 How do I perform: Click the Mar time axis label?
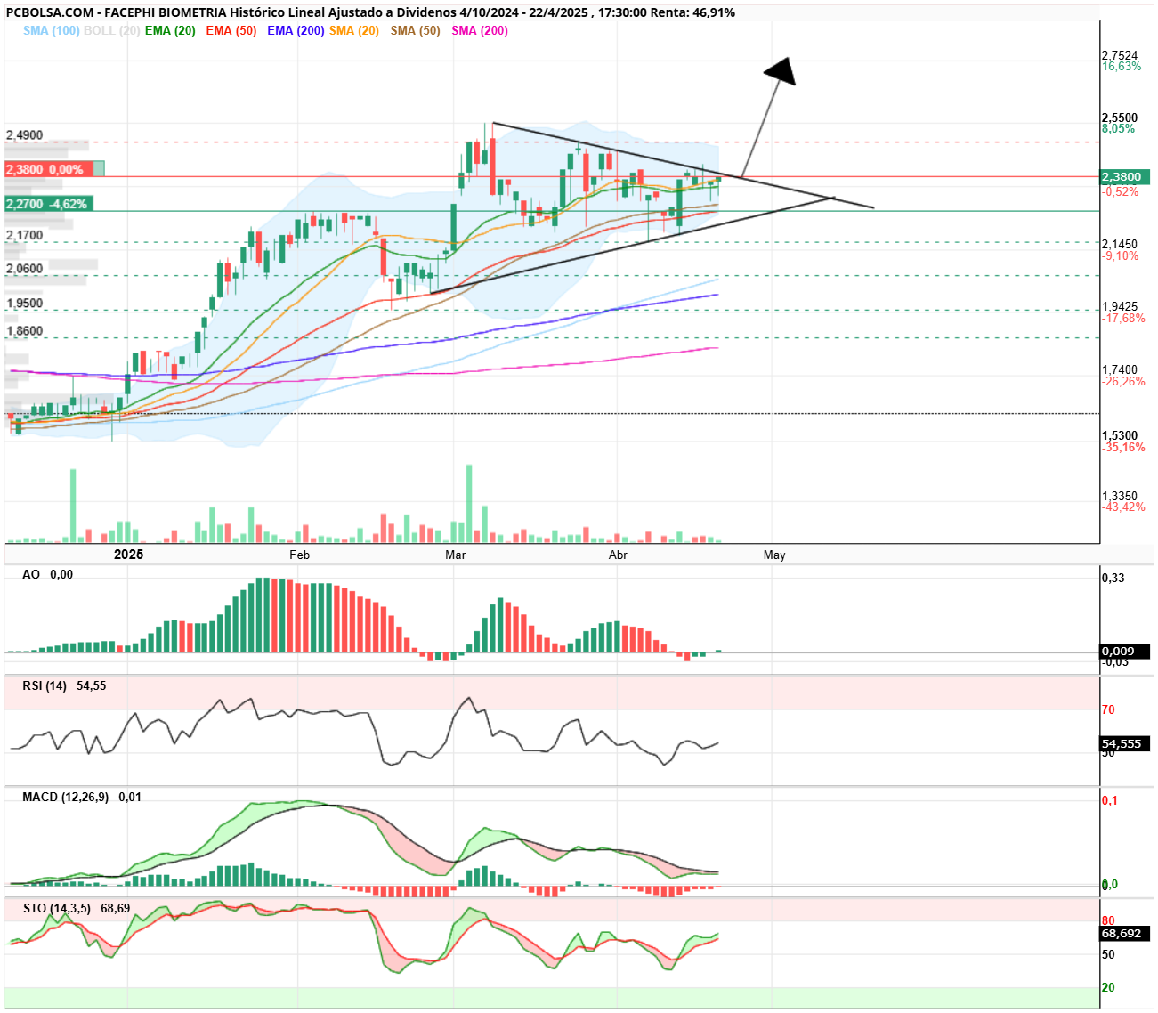click(x=456, y=555)
